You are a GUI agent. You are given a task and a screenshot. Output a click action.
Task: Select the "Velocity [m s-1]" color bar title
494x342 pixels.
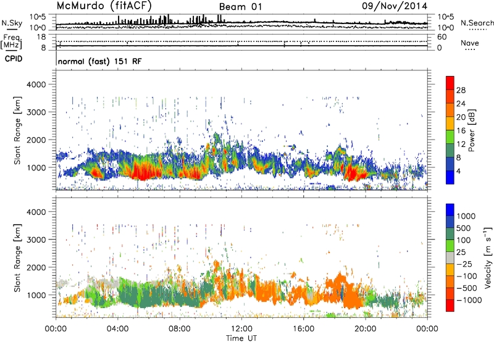tap(488, 257)
